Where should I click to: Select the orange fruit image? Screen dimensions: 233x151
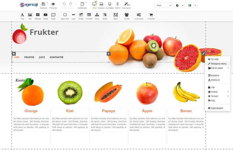click(x=31, y=92)
